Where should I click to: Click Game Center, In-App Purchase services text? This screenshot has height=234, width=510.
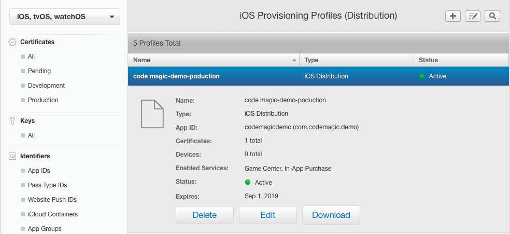point(288,169)
